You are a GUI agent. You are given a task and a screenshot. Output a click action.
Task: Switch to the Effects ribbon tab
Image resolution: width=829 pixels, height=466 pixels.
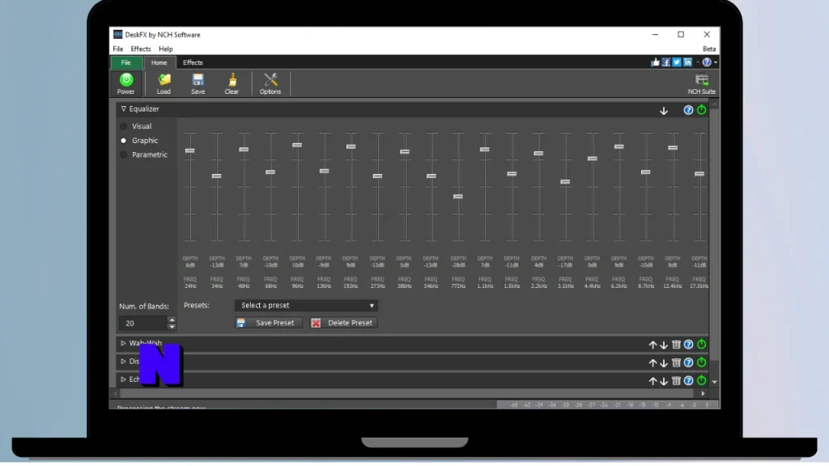point(193,62)
